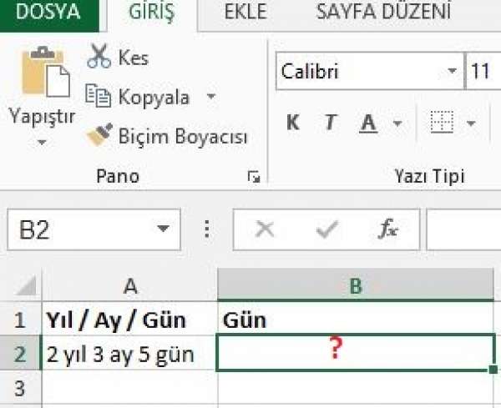501x408 pixels.
Task: Open the Kopyala dropdown arrow
Action: (211, 96)
